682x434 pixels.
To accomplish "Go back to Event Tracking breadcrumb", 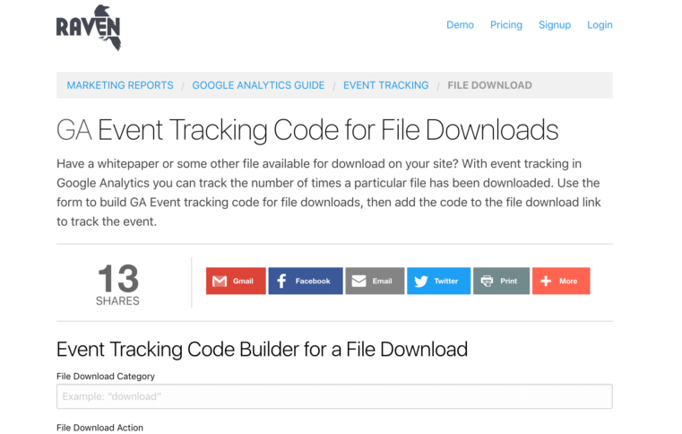I will click(x=385, y=85).
